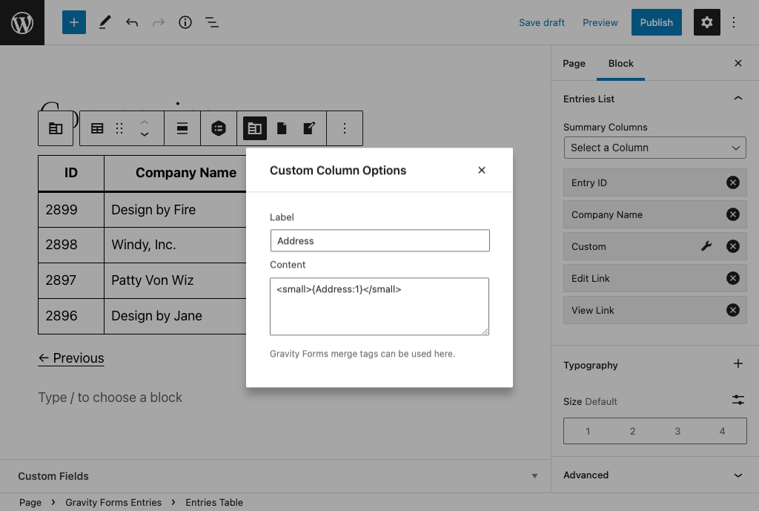Select parent Gravity Forms Entries block icon
Viewport: 759px width, 511px height.
click(56, 128)
